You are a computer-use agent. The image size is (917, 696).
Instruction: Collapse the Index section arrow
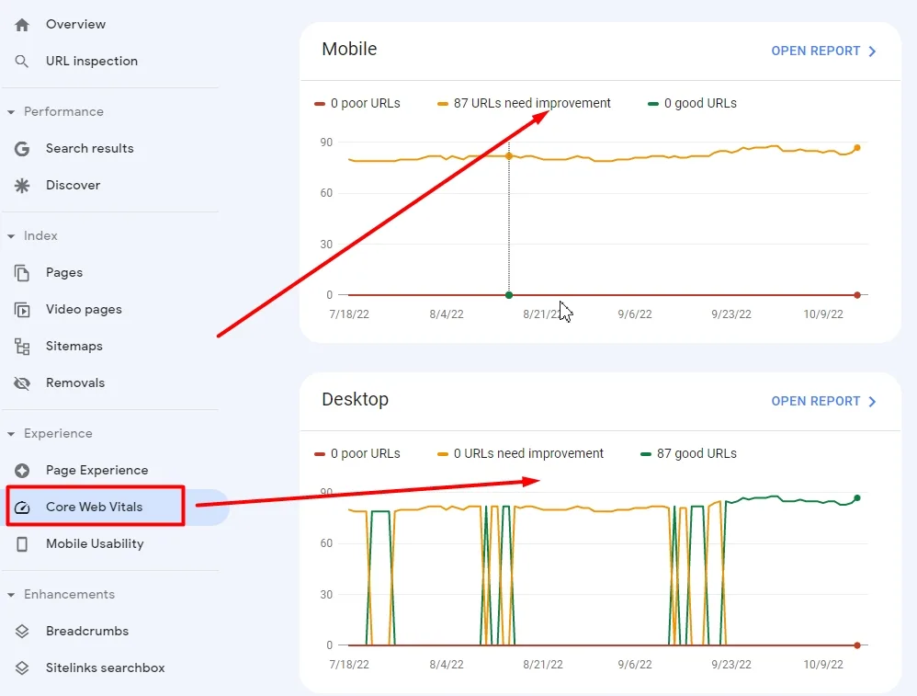11,236
